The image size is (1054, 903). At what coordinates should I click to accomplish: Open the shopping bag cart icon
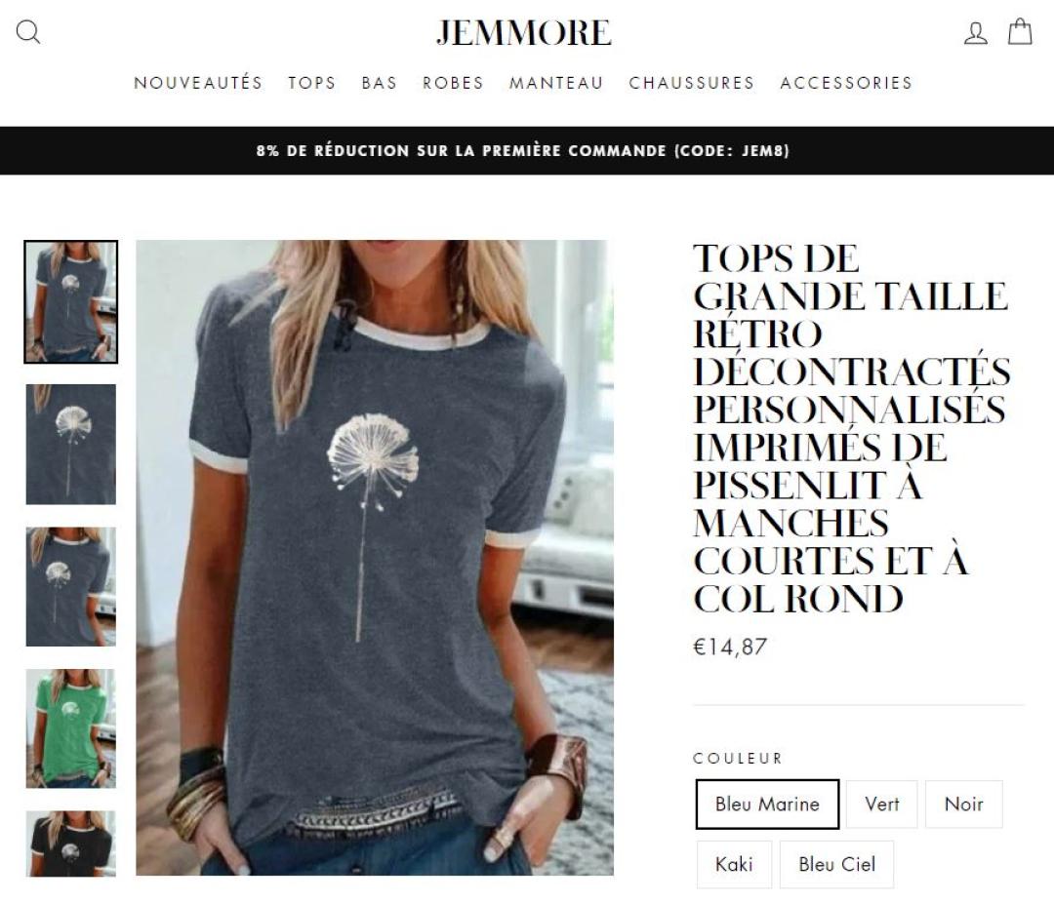tap(1020, 31)
